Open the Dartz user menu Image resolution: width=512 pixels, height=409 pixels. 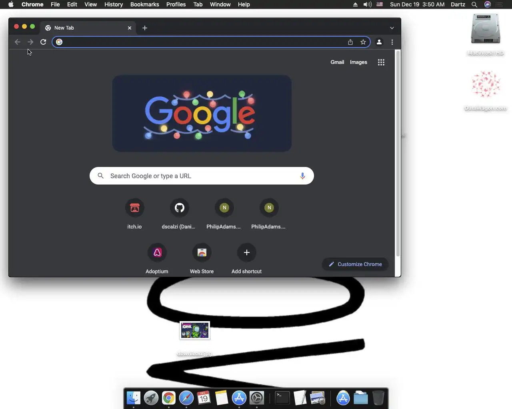click(458, 4)
